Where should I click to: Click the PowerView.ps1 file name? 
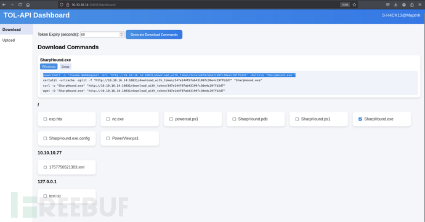coord(125,138)
